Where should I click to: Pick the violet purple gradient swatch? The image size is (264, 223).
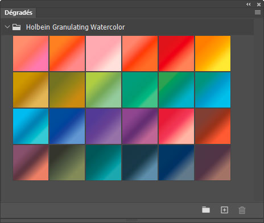[x=104, y=126]
